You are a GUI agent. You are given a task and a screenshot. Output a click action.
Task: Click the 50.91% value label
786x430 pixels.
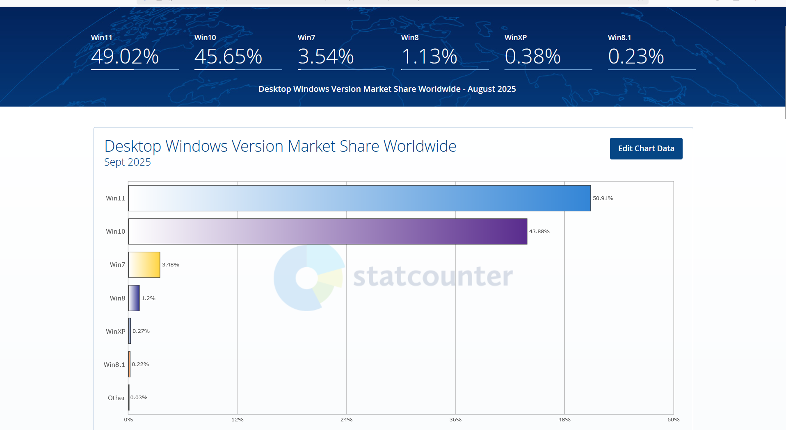[603, 198]
